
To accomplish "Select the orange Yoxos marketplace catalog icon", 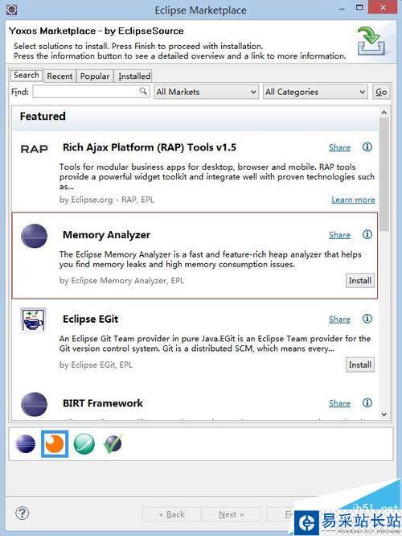I will (x=55, y=444).
